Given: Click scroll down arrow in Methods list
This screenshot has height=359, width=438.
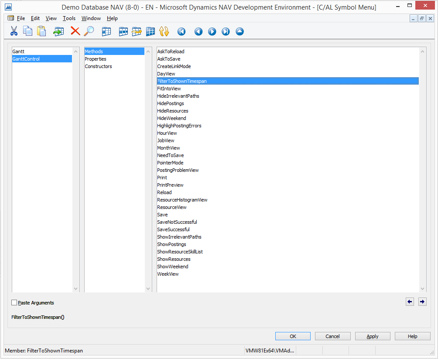Looking at the screenshot, I should tap(148, 289).
